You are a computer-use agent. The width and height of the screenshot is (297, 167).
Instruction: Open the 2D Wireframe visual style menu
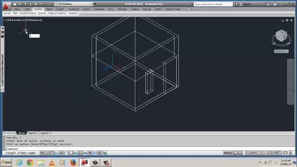point(33,20)
